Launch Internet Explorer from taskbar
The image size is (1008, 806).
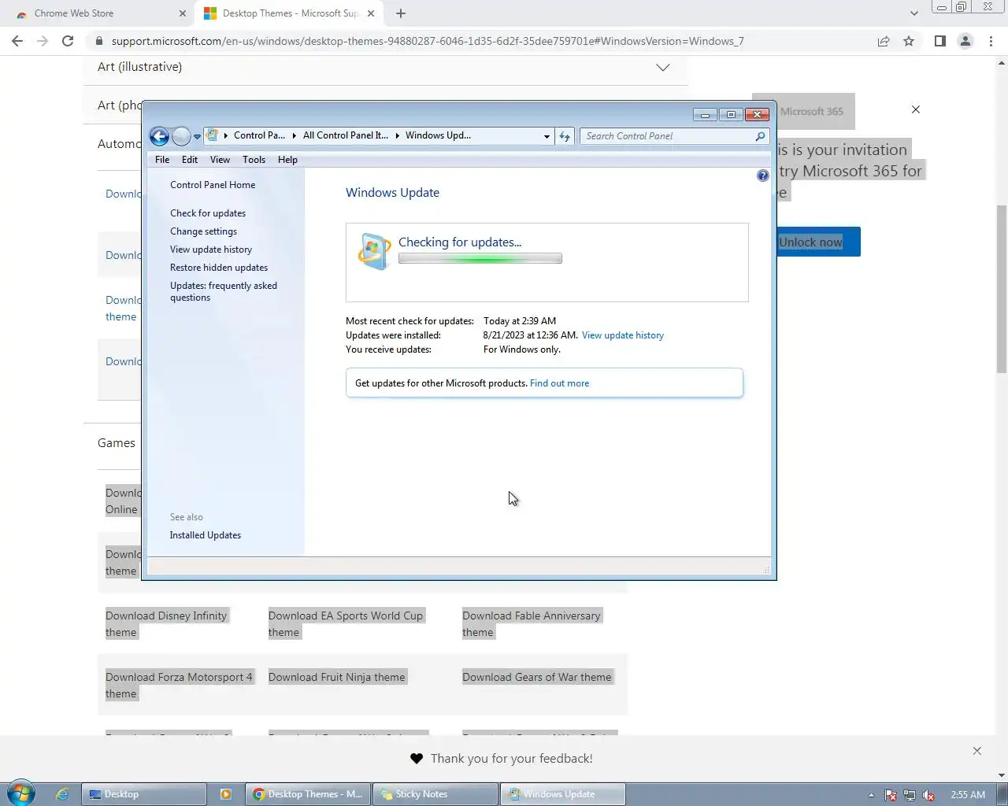pyautogui.click(x=62, y=794)
